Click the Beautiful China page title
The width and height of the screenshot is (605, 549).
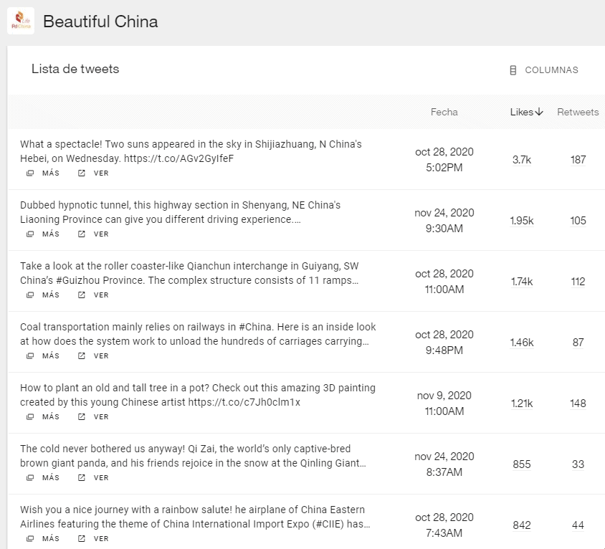coord(100,22)
